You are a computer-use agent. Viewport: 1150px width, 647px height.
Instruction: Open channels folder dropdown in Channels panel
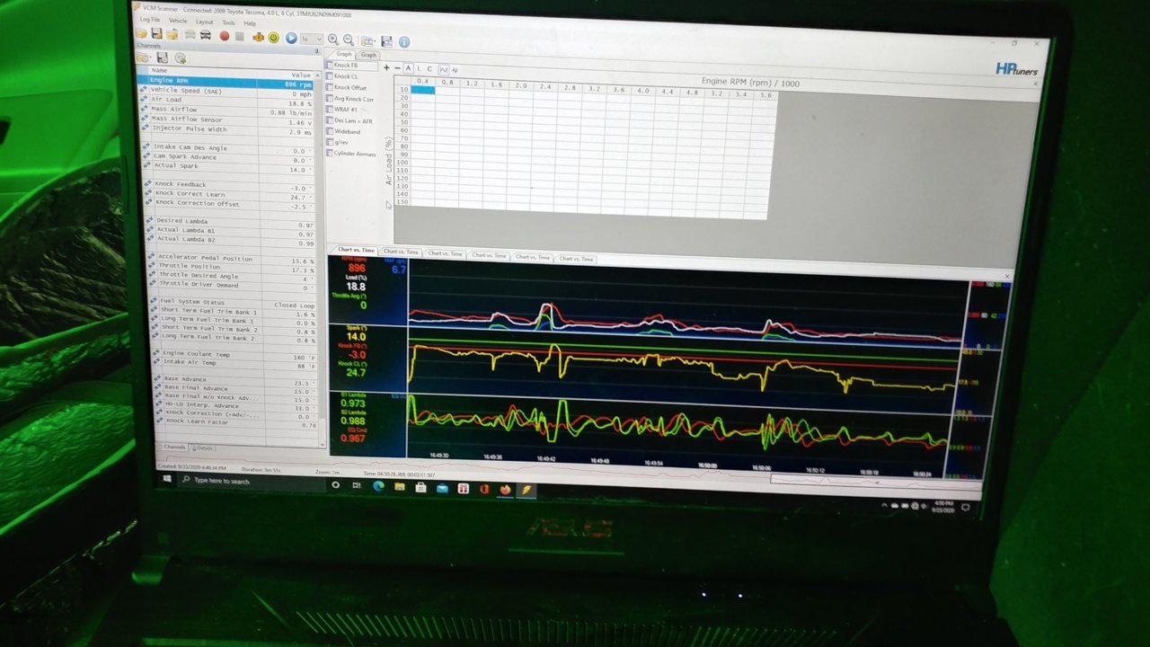point(143,58)
